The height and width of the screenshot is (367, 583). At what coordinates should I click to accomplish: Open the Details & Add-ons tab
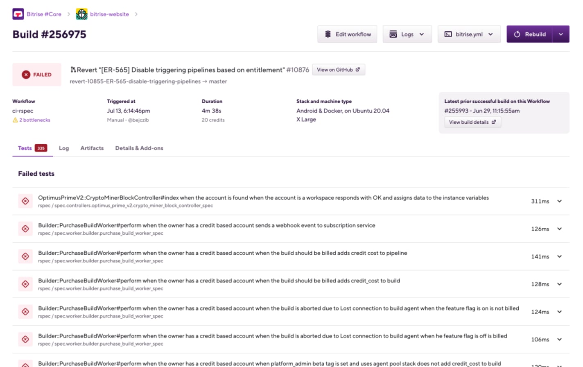139,148
